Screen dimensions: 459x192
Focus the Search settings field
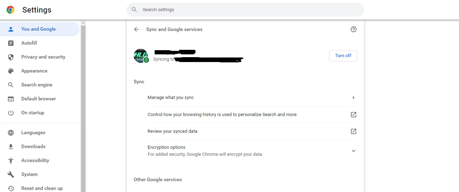coord(245,10)
